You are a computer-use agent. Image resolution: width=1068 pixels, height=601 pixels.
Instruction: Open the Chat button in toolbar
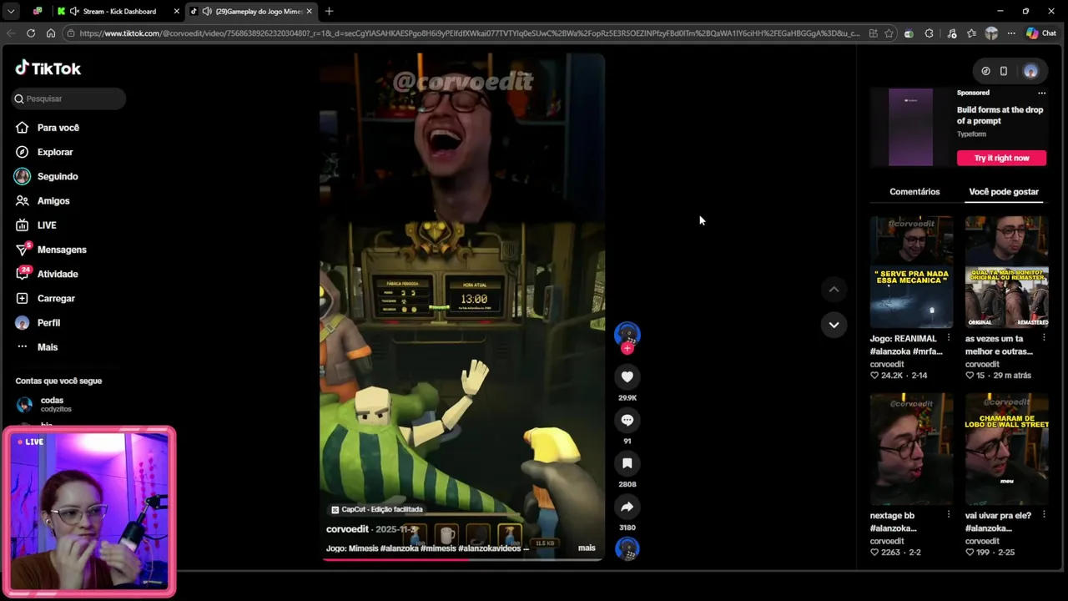point(1041,33)
